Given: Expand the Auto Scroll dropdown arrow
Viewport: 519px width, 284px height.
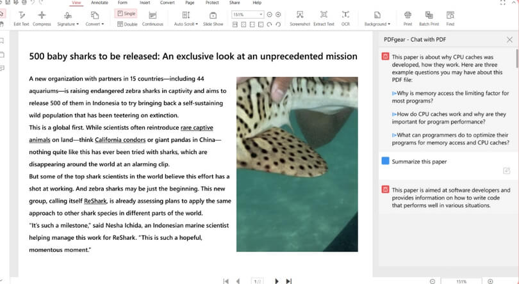Looking at the screenshot, I should 197,24.
